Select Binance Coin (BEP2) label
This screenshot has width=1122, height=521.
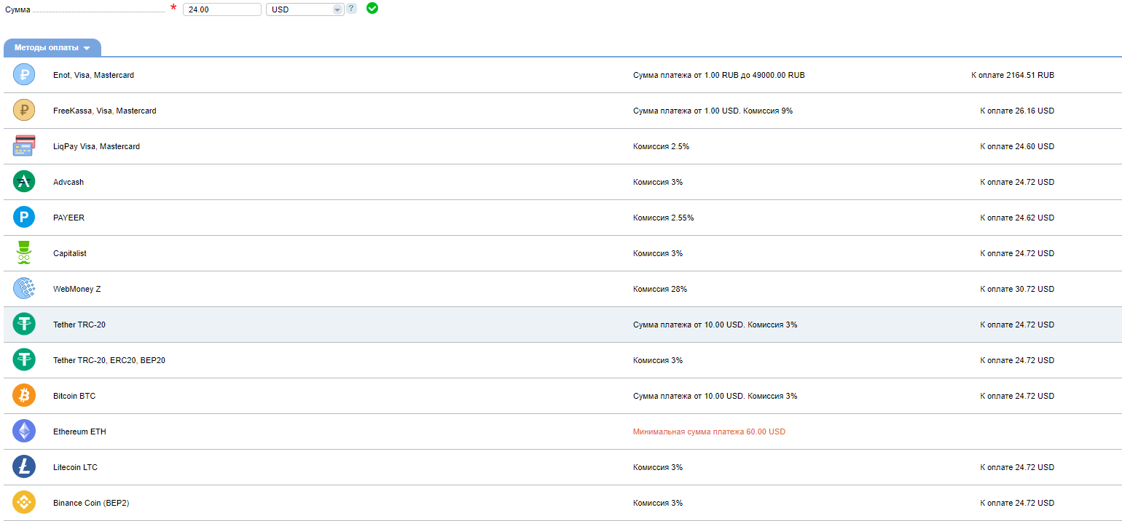pos(91,503)
